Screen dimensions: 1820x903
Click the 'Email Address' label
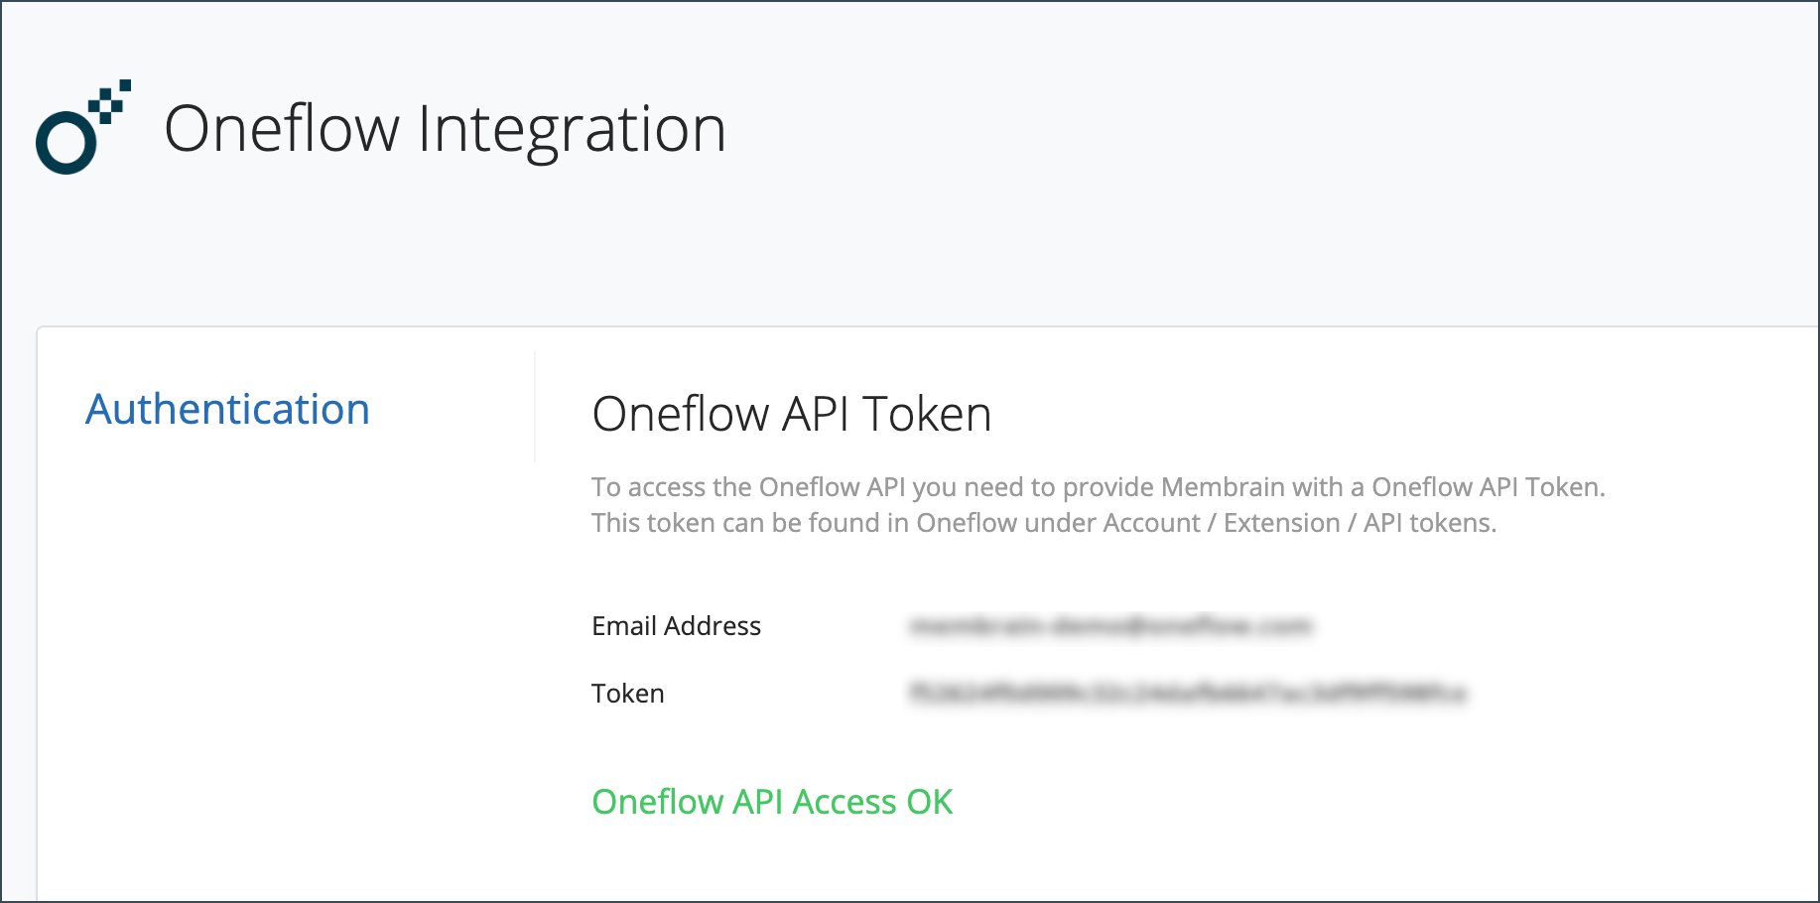(676, 625)
